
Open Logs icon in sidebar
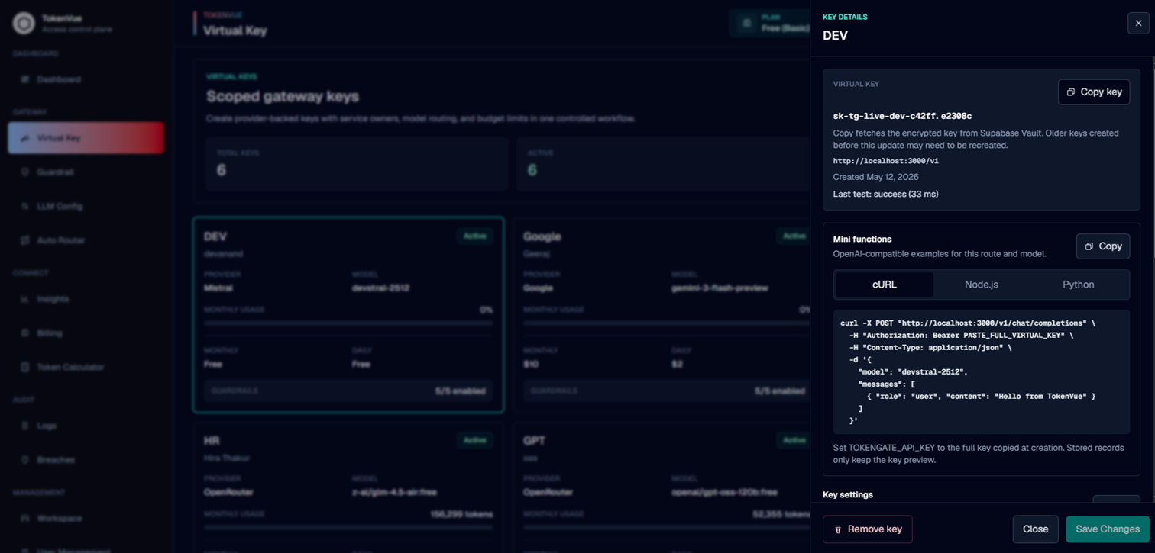tap(25, 426)
